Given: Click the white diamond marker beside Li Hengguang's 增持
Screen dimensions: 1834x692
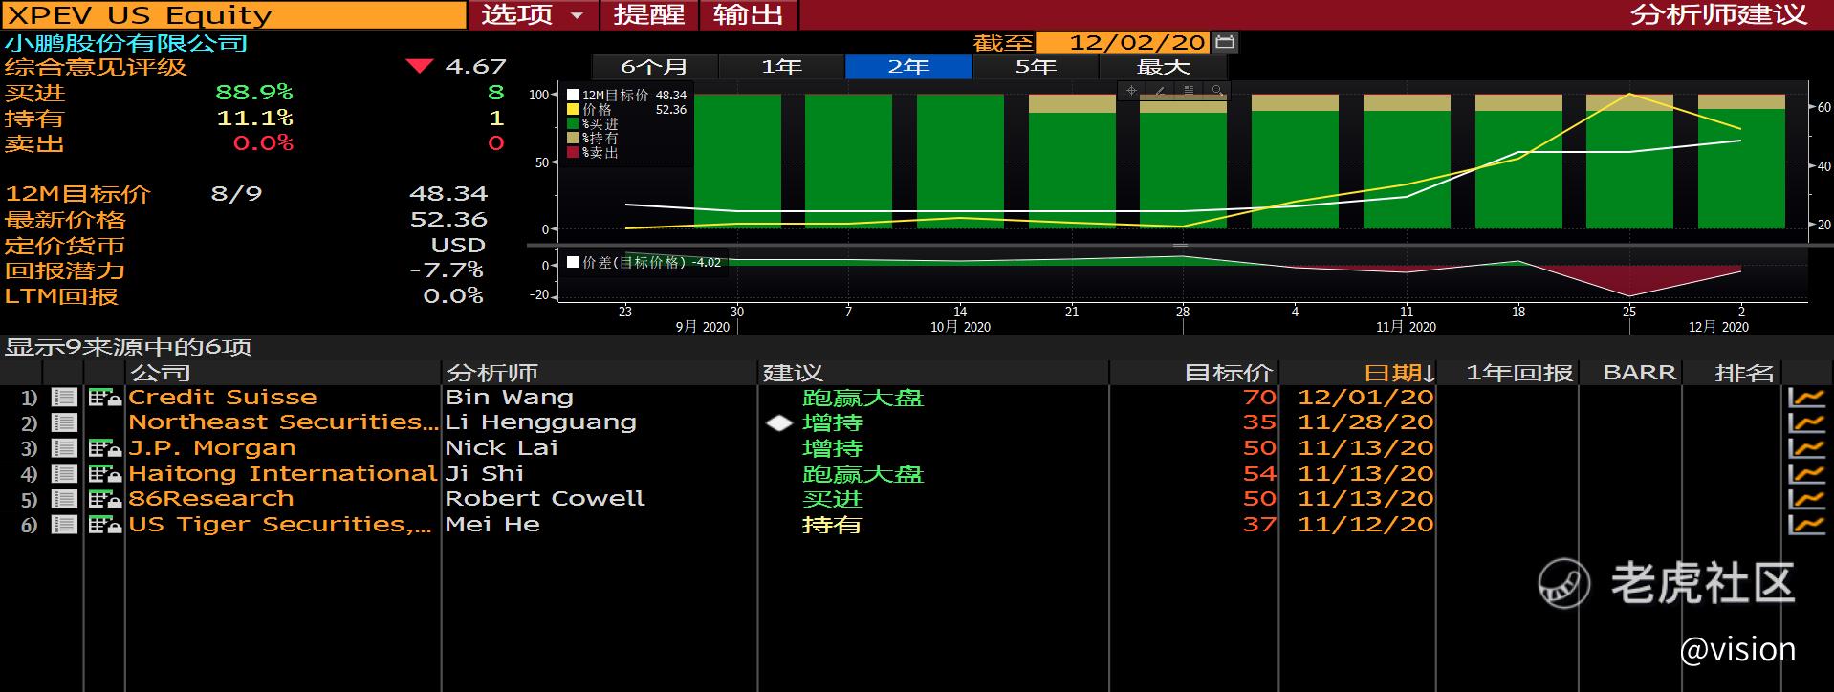Looking at the screenshot, I should tap(780, 422).
